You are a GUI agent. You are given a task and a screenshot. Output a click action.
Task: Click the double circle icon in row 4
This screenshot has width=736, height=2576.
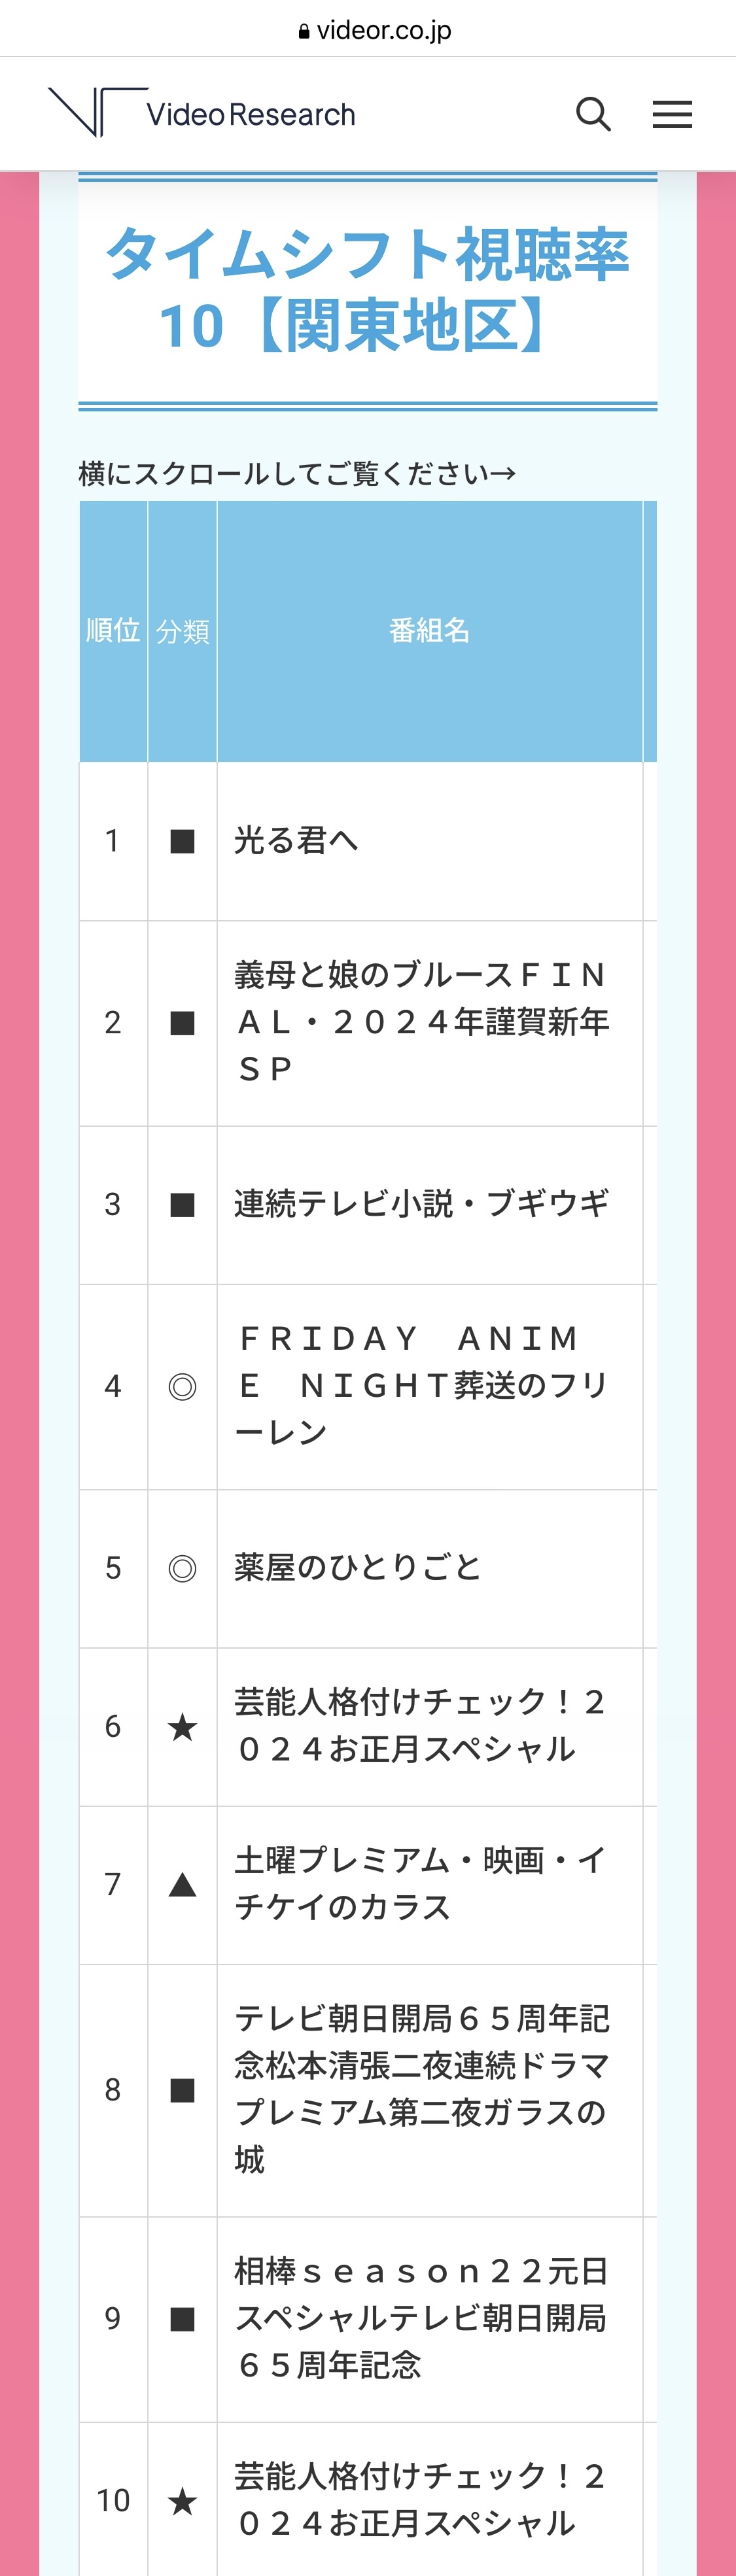[x=182, y=1386]
